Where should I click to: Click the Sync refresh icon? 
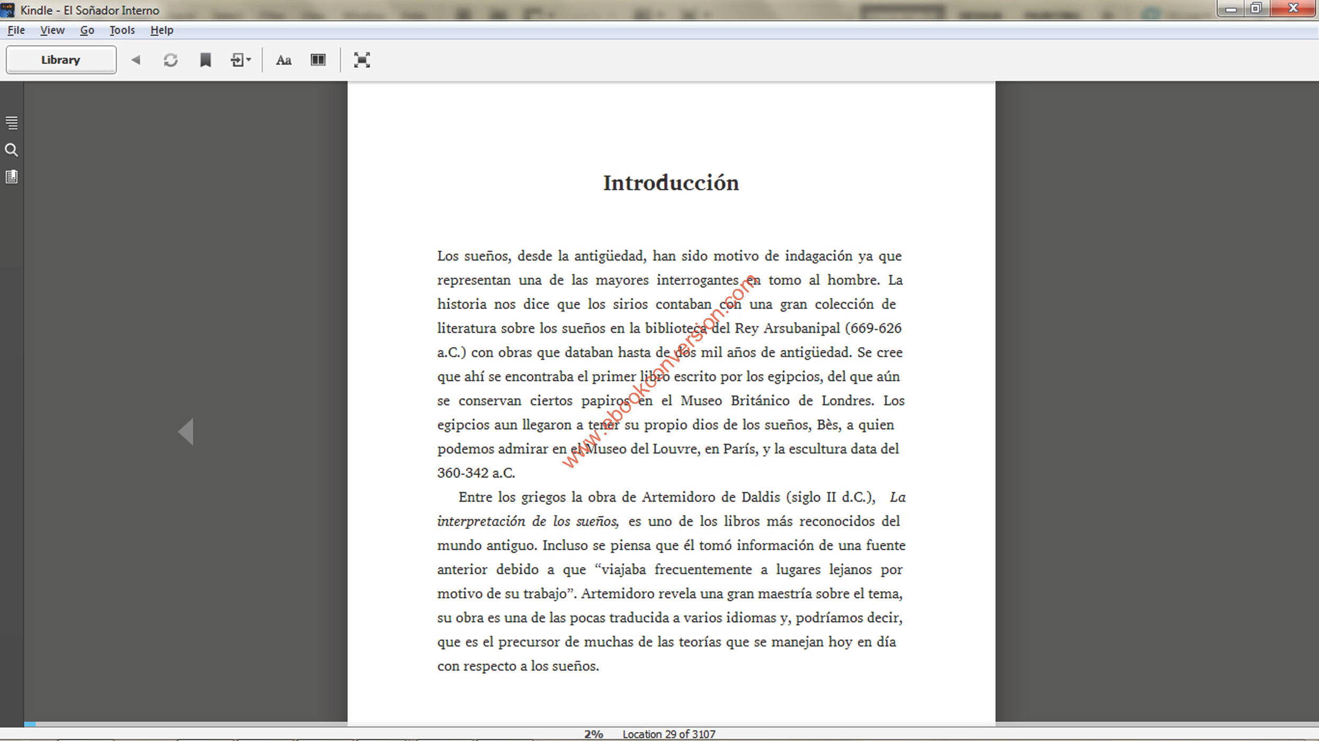click(171, 60)
